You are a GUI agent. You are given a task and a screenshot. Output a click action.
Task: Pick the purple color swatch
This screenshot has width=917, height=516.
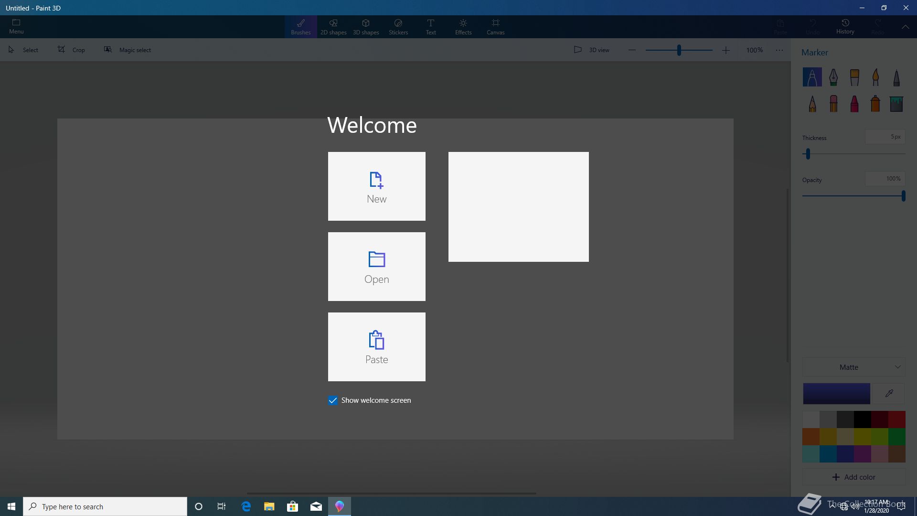(x=863, y=454)
